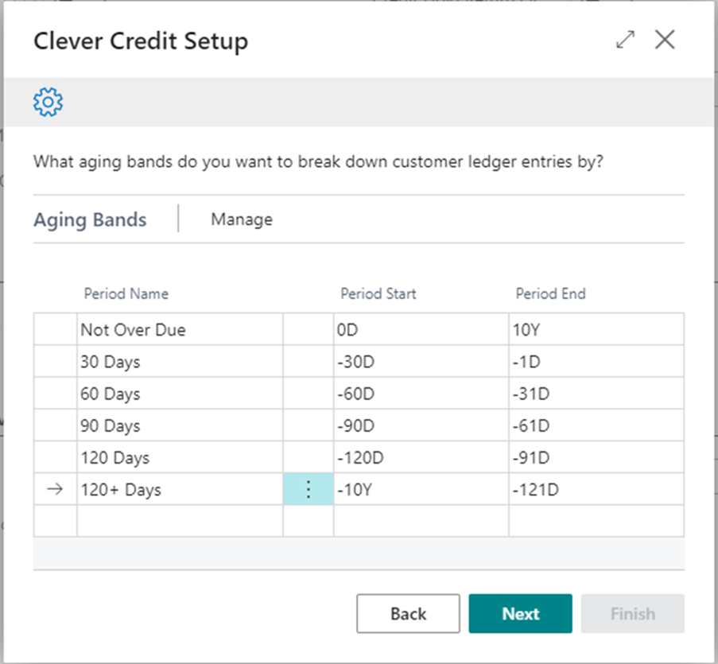Sort by the Period Name column header
Image resolution: width=718 pixels, height=664 pixels.
(126, 293)
